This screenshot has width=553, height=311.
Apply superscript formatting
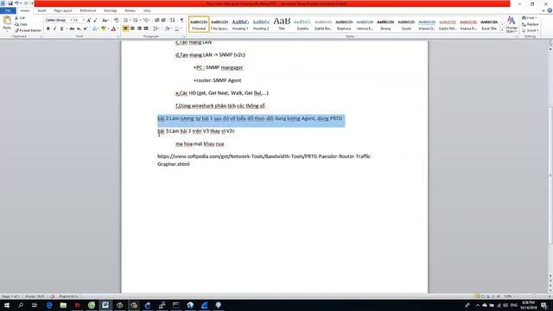[86, 29]
